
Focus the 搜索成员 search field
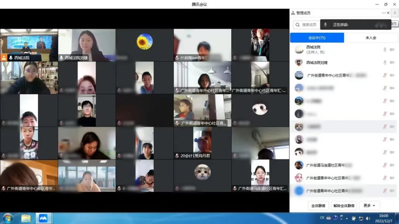coord(306,25)
